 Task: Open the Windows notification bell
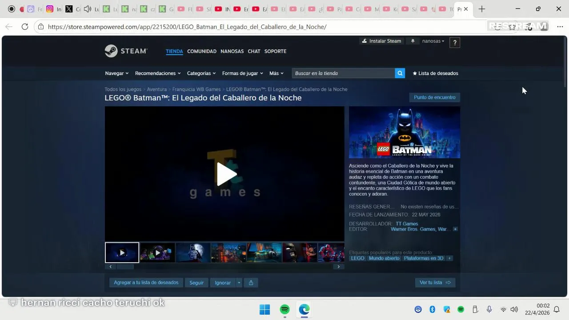557,309
